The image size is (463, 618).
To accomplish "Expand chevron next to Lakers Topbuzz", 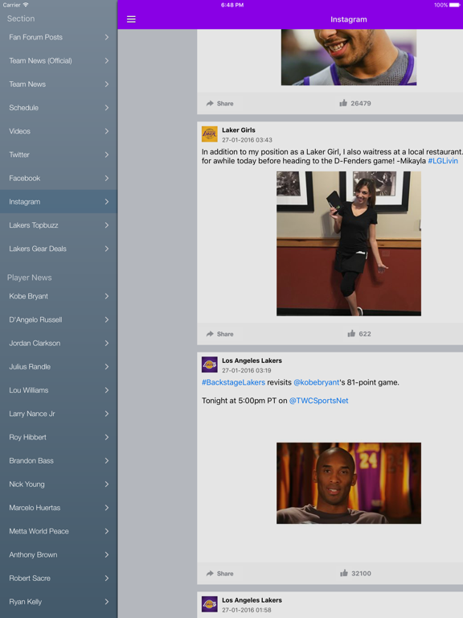I will [x=107, y=225].
